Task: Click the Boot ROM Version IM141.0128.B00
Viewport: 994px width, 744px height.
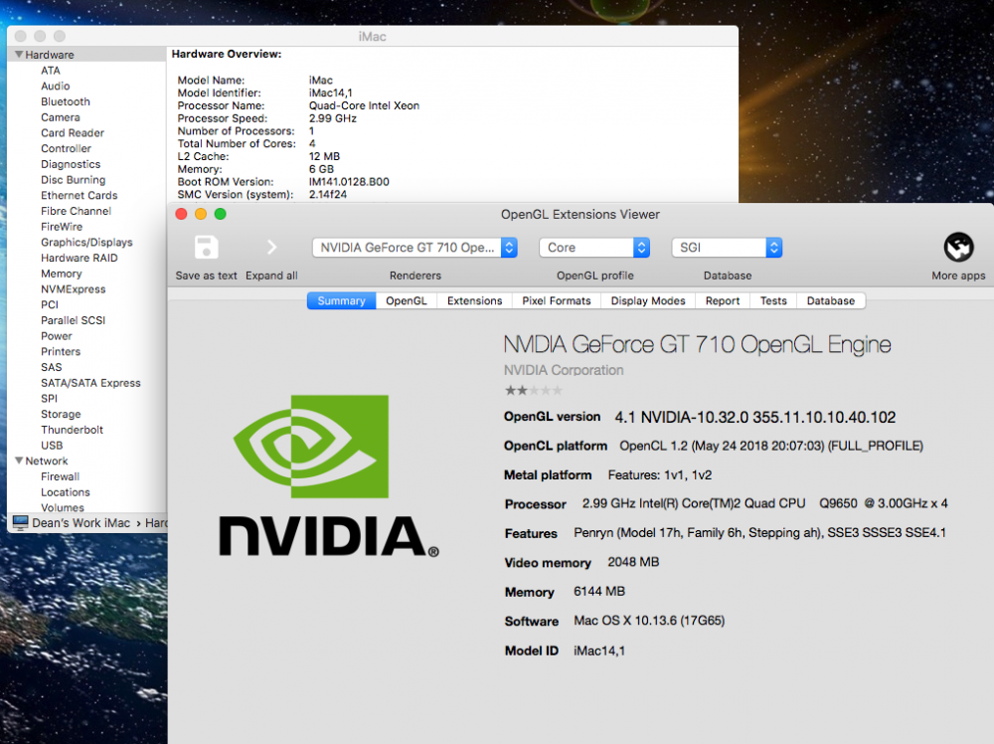Action: click(349, 181)
